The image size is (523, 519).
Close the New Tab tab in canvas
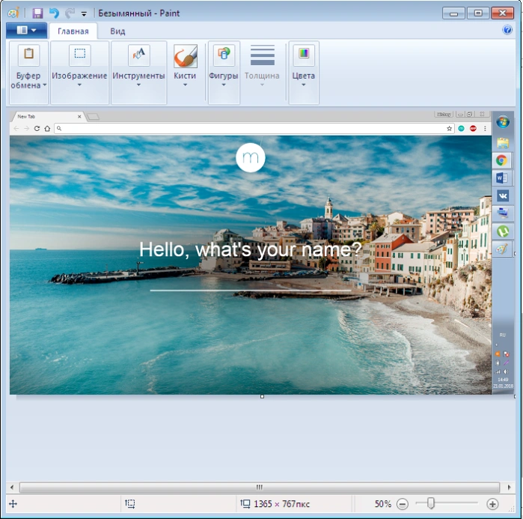tap(79, 117)
